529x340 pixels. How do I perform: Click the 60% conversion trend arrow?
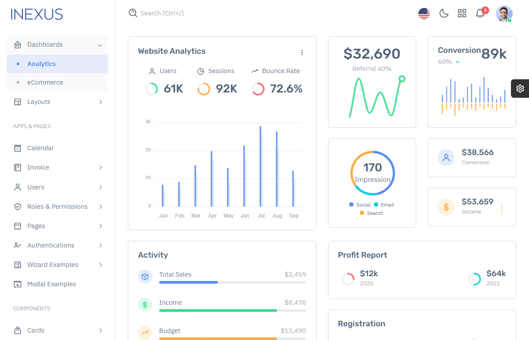click(458, 62)
